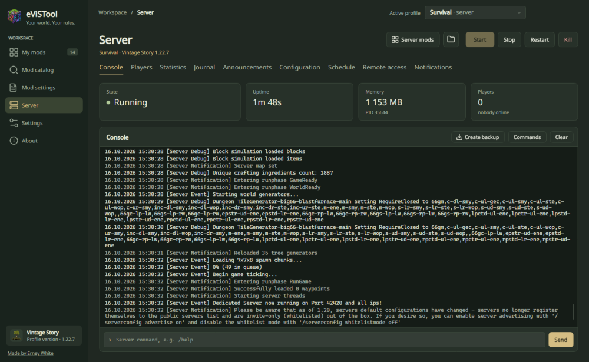Click the 'nobody online' players text
Image resolution: width=589 pixels, height=362 pixels.
493,112
